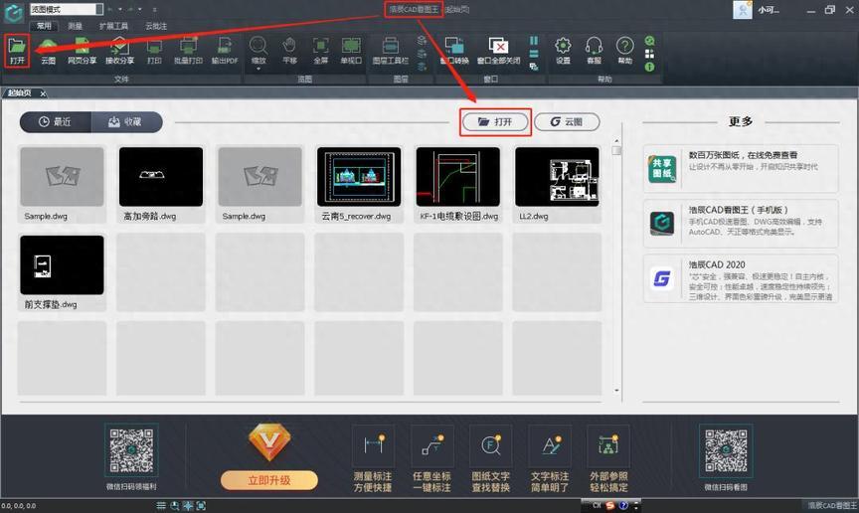859x513 pixels.
Task: Click the 微信扫码领福利 QR code
Action: pos(131,450)
